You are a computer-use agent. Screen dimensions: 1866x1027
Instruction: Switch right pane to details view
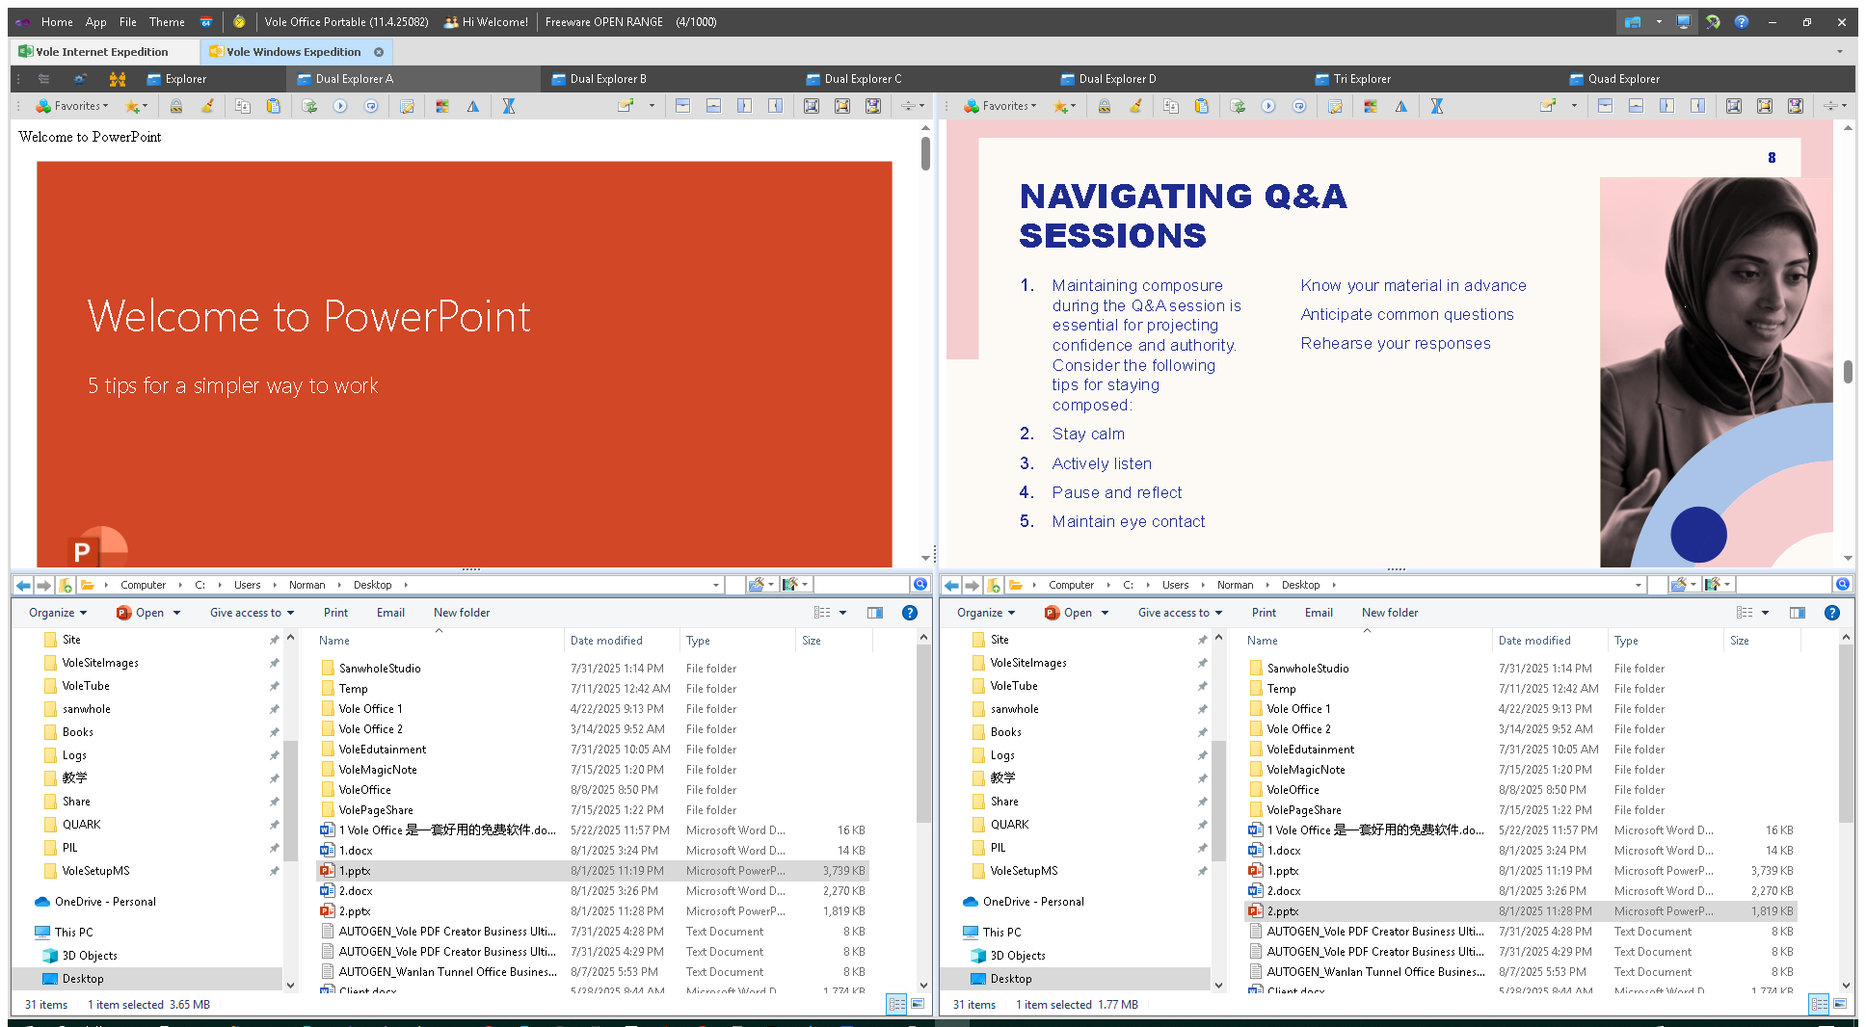tap(1819, 1004)
